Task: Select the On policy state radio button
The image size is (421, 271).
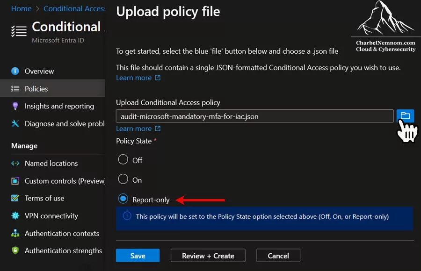Action: coord(123,179)
